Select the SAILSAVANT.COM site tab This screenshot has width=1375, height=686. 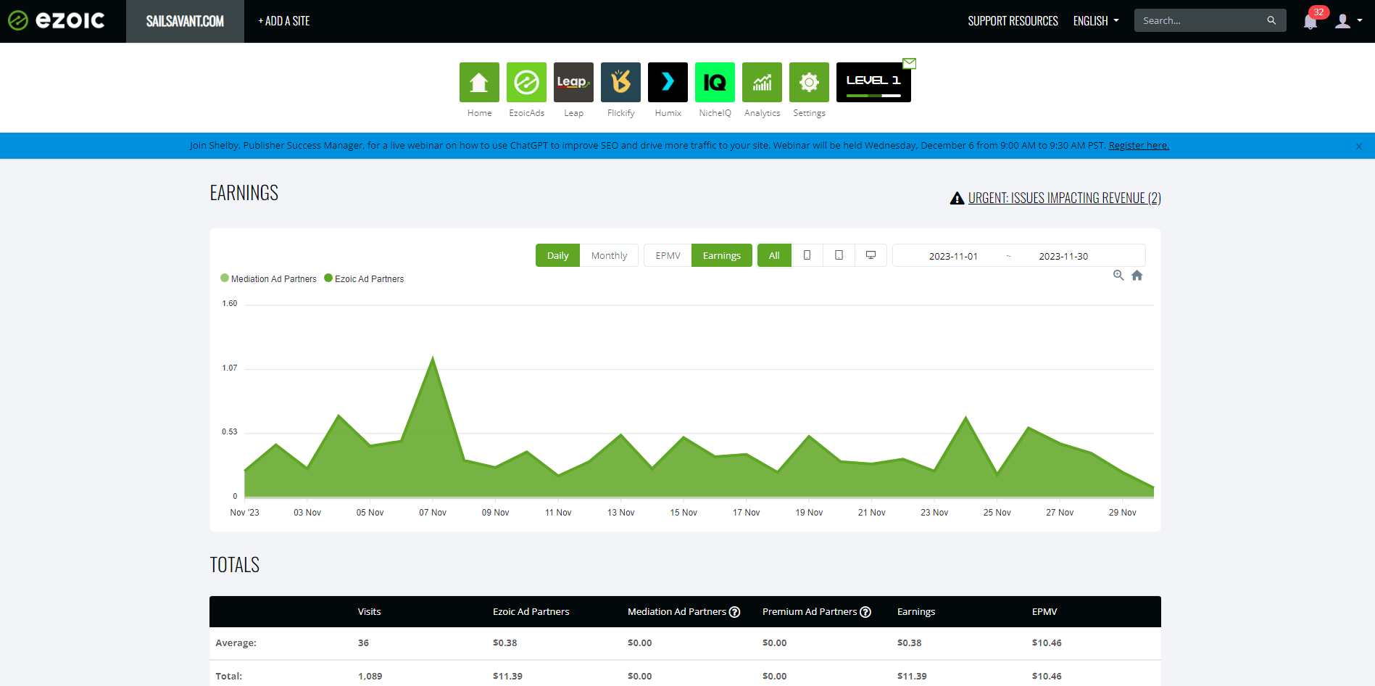tap(185, 21)
